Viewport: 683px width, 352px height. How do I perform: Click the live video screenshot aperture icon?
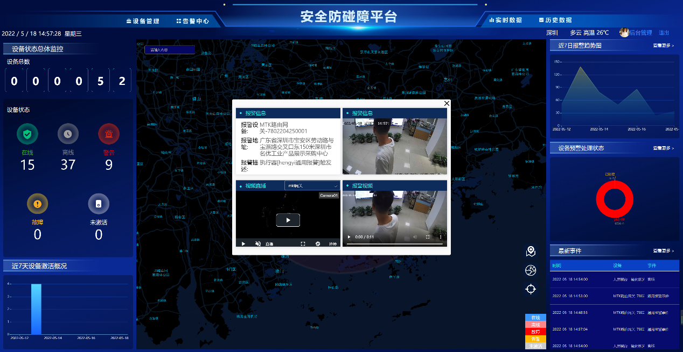pyautogui.click(x=318, y=244)
